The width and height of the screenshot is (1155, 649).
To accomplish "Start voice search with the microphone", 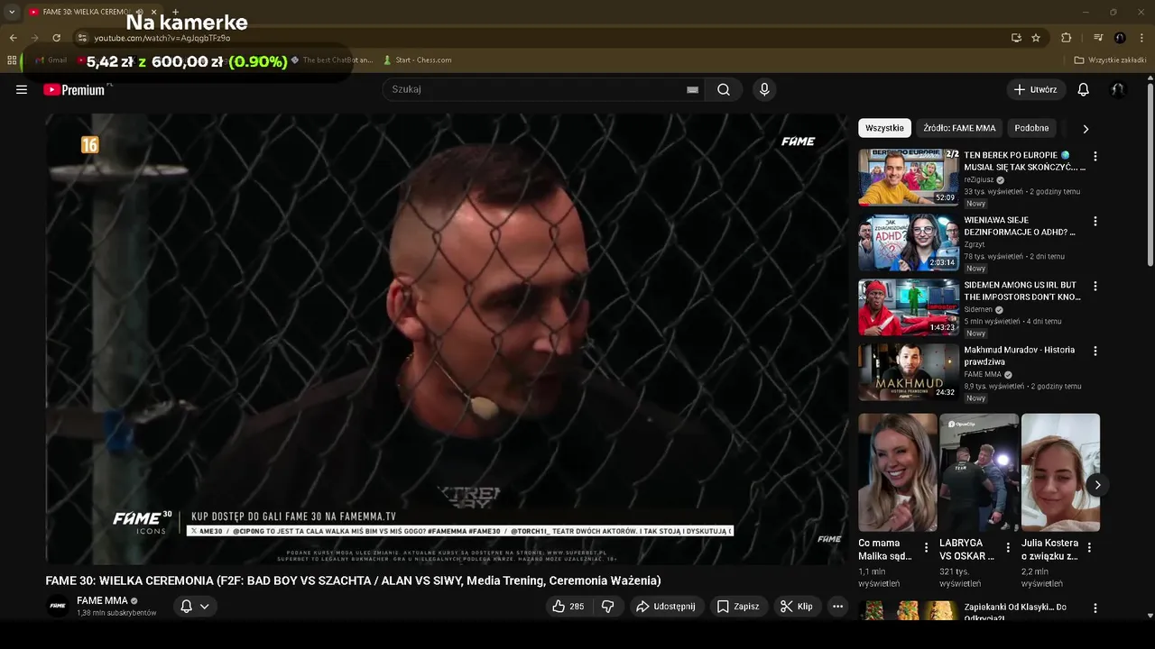I will click(x=764, y=89).
